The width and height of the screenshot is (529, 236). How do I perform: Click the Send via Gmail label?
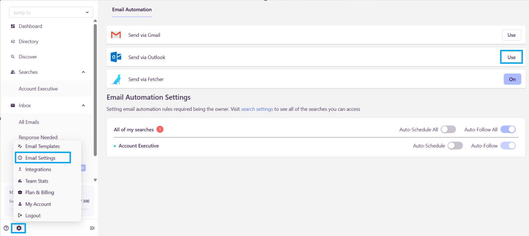[144, 35]
